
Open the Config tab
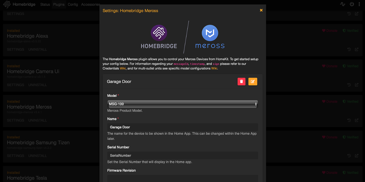[x=73, y=5]
